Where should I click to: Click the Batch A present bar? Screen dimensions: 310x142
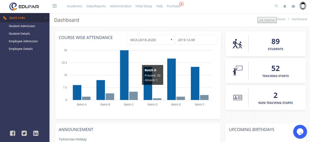[77, 92]
